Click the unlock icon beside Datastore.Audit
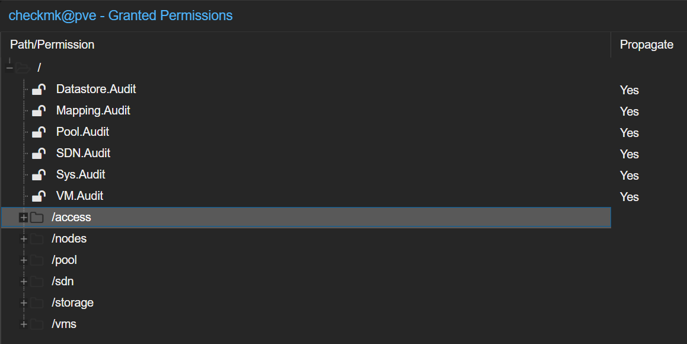 point(39,90)
